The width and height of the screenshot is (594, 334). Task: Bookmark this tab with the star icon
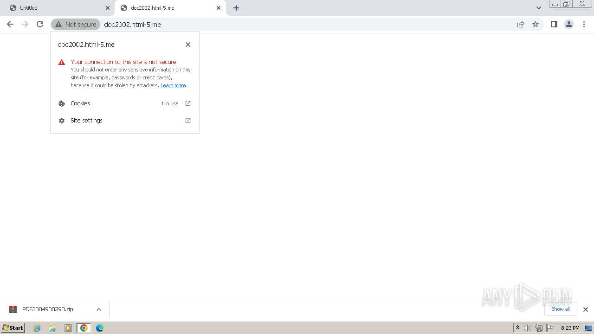click(536, 24)
